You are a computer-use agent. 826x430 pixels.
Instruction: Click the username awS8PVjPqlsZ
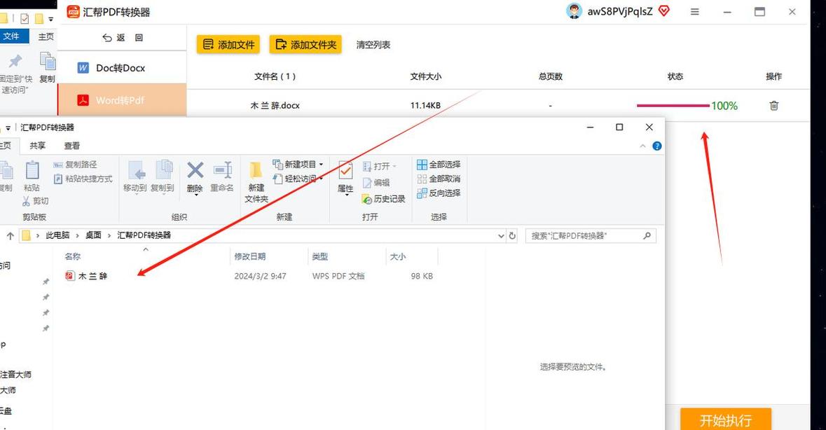[x=620, y=11]
